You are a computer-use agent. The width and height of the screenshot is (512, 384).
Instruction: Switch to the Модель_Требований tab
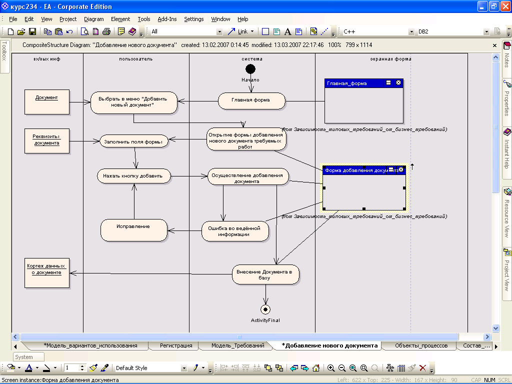click(237, 345)
